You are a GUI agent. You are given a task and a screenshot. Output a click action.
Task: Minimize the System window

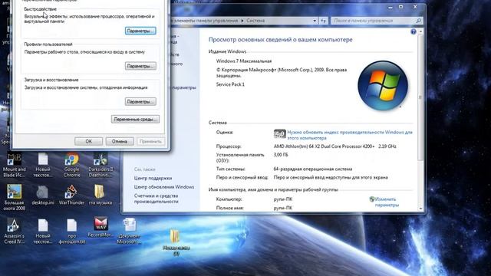point(390,7)
